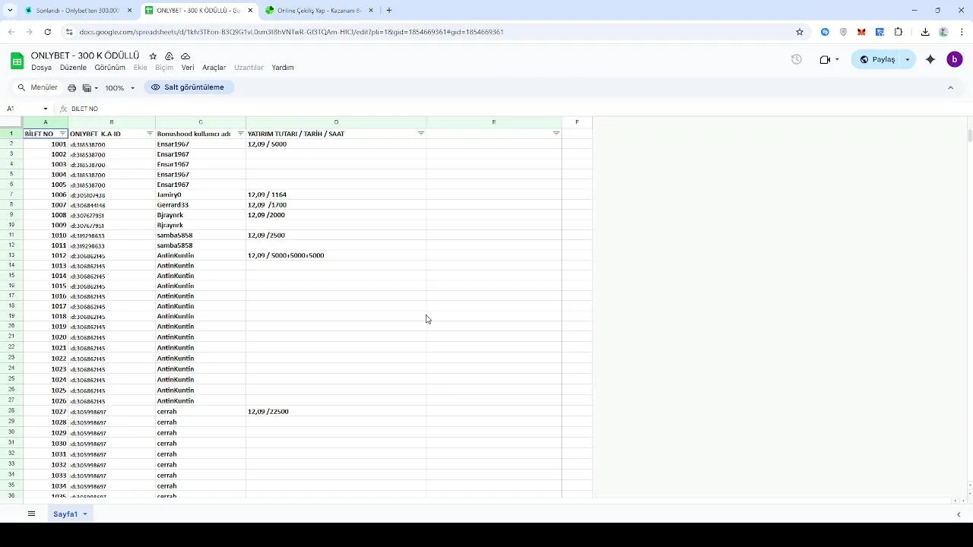Select row 13 header
973x547 pixels.
point(11,255)
